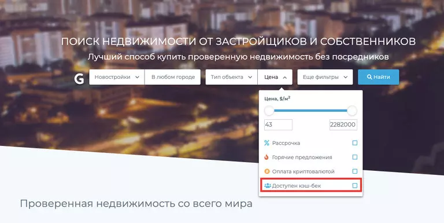Click the Найти search button
The width and height of the screenshot is (444, 223).
pos(379,77)
